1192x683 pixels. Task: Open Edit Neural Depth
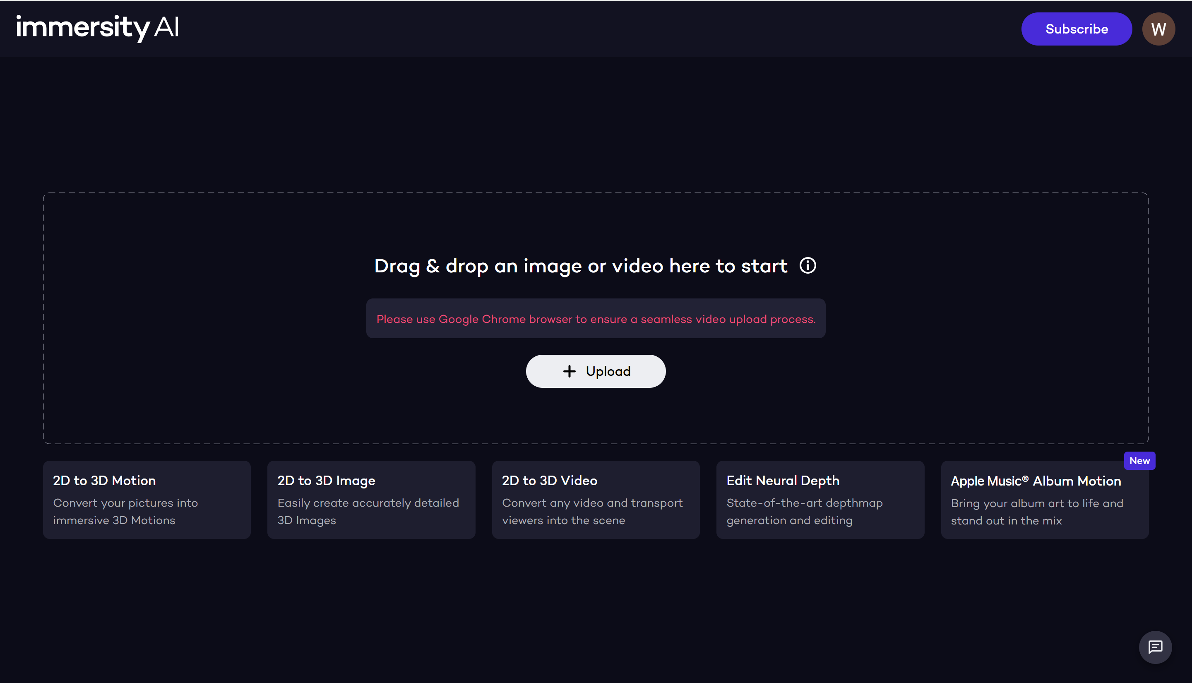820,500
